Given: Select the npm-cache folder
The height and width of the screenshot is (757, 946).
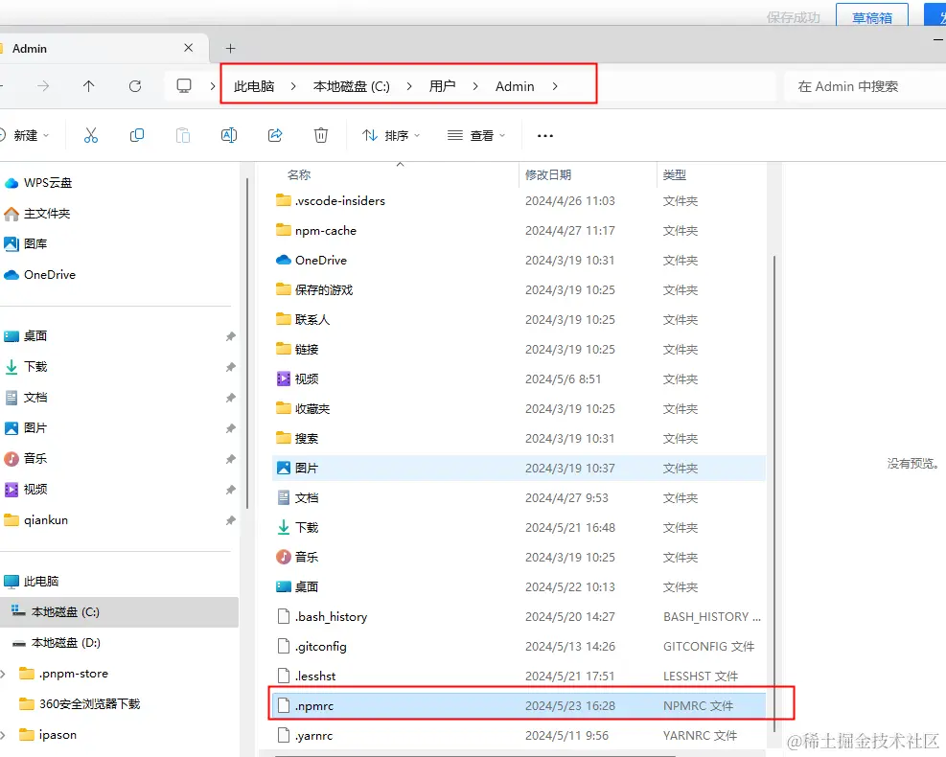Looking at the screenshot, I should pos(519,230).
